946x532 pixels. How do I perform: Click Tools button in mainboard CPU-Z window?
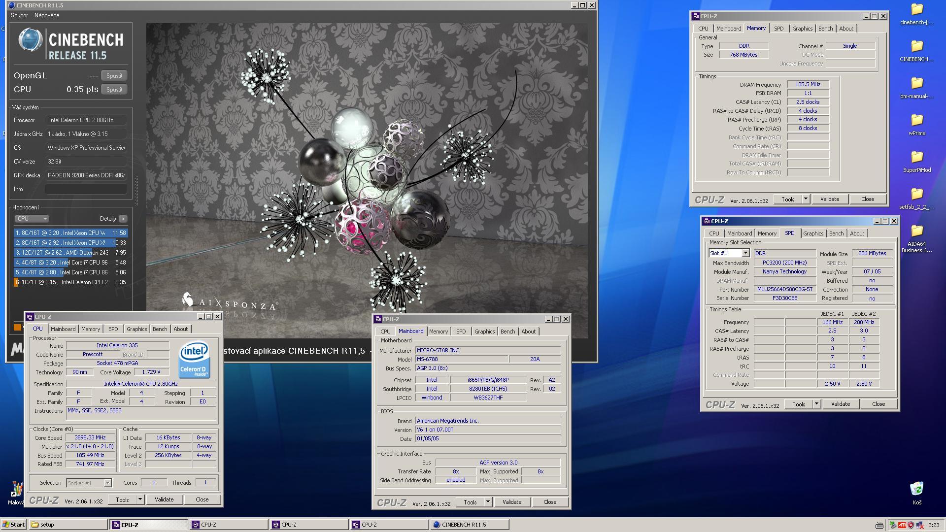click(x=470, y=502)
